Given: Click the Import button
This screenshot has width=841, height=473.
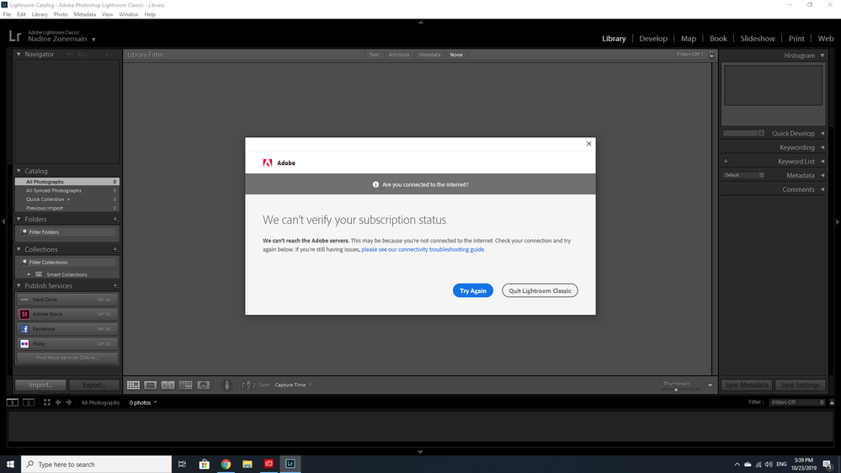Looking at the screenshot, I should click(x=40, y=385).
